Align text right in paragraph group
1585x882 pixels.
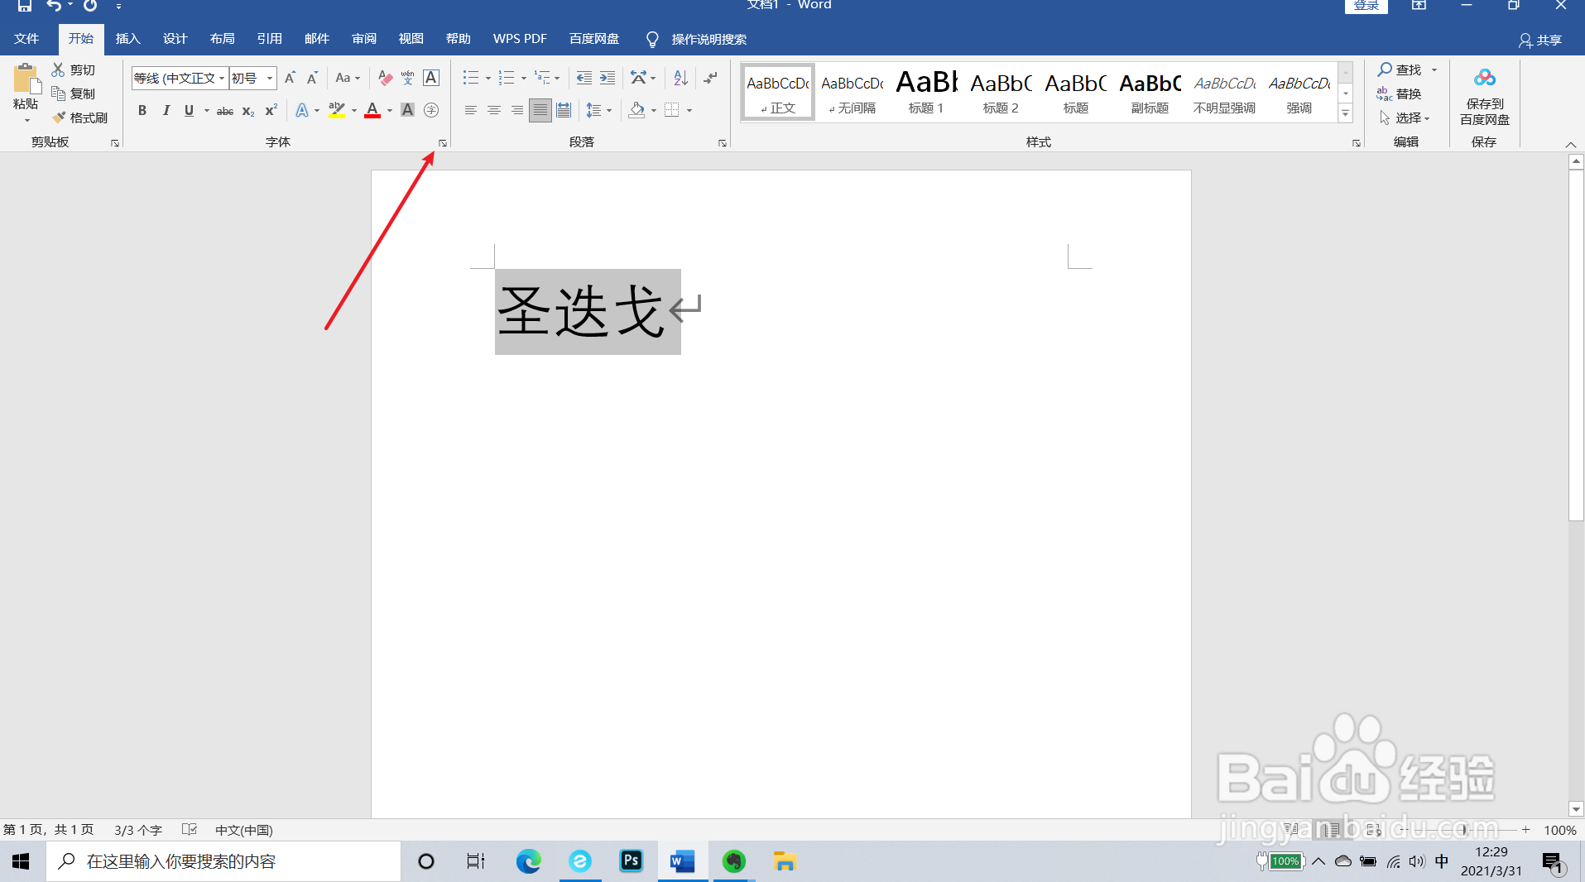coord(516,110)
